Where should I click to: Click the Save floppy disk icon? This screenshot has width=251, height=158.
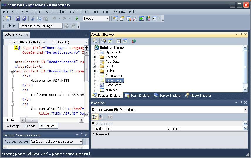point(18,18)
